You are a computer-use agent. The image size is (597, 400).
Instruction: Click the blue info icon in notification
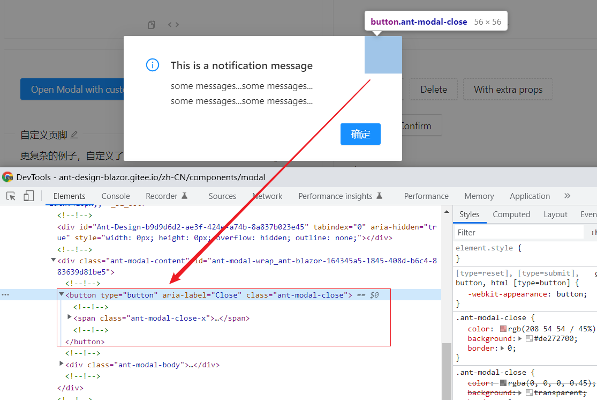click(x=153, y=65)
